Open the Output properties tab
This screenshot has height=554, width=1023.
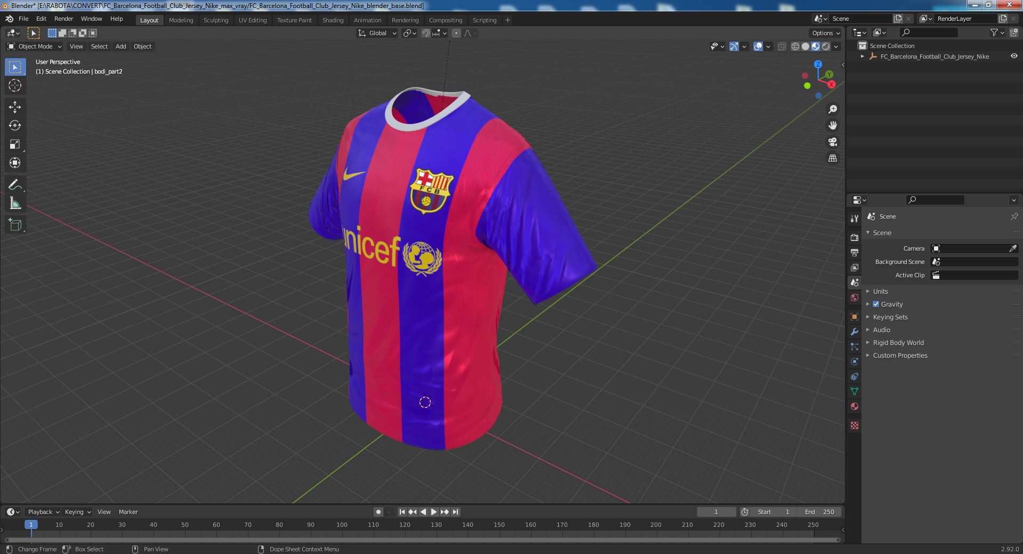855,252
